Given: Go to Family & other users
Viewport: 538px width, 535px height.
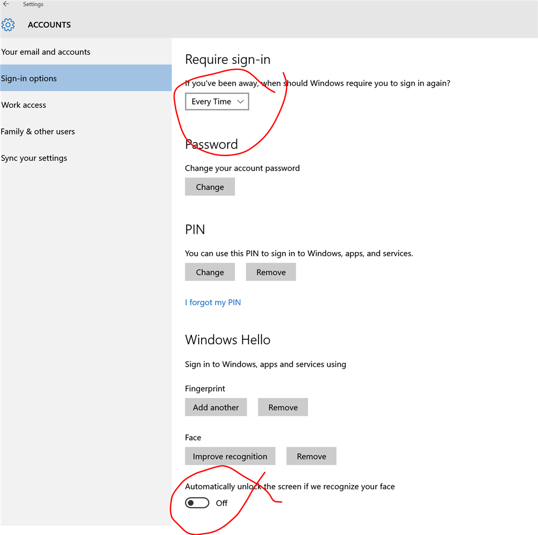Looking at the screenshot, I should [86, 131].
